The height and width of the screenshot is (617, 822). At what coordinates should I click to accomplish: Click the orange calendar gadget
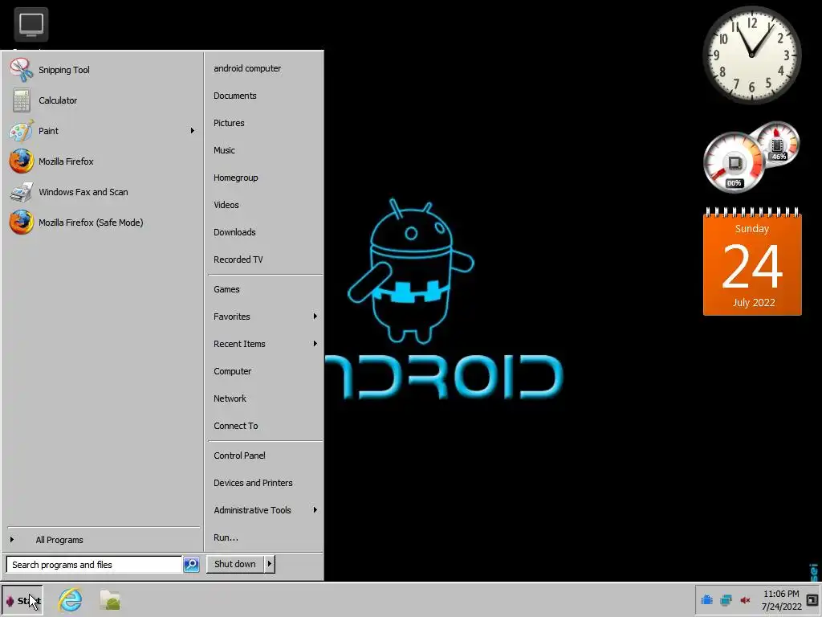[x=752, y=262]
